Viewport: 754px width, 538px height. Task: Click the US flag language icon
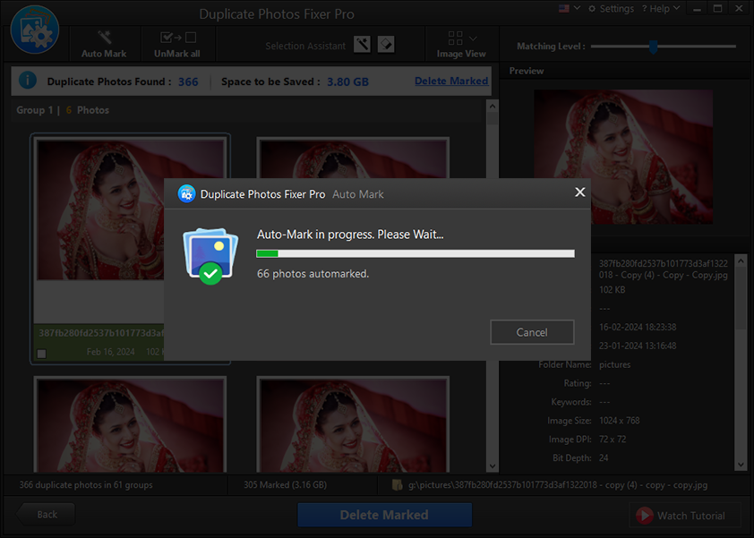point(564,8)
